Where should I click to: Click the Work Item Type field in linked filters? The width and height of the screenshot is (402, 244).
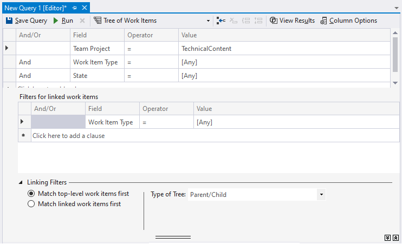(x=111, y=122)
